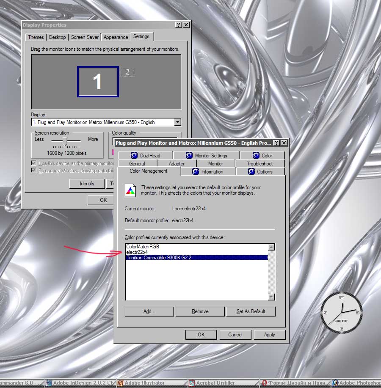Open Appearance tab in Display Properties

116,37
